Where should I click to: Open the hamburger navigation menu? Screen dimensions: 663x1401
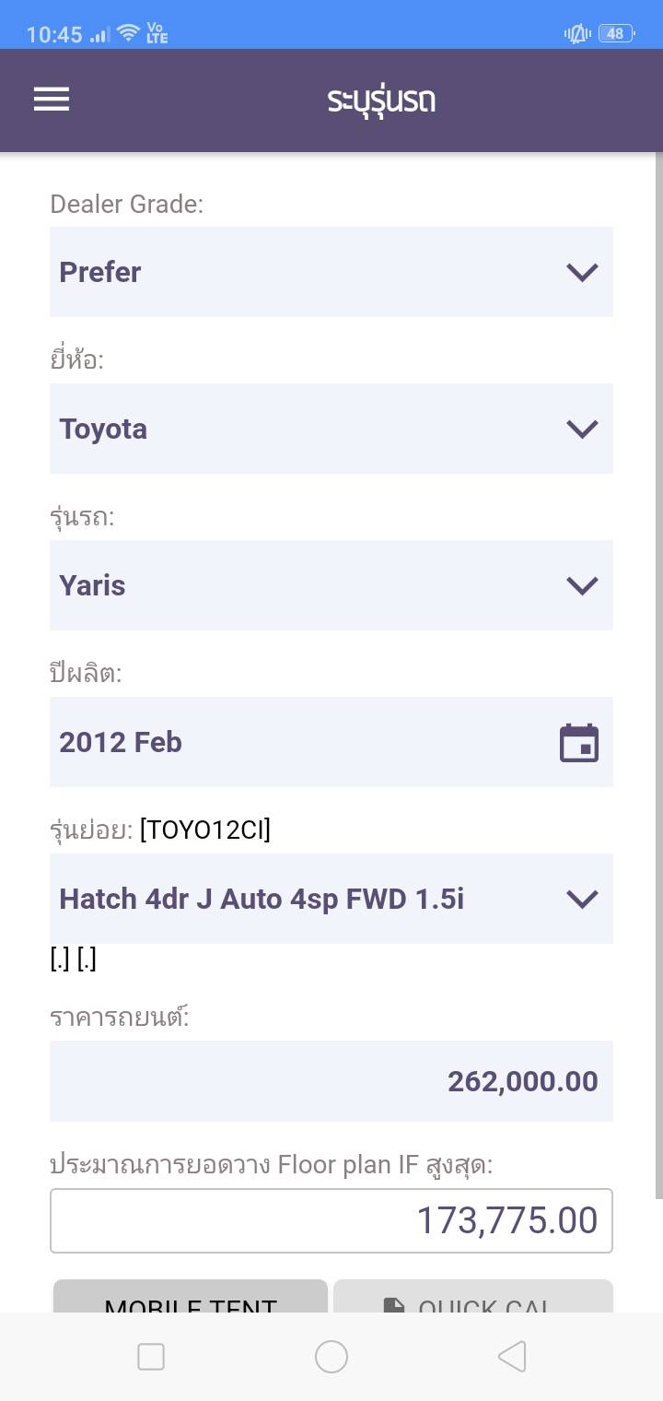pyautogui.click(x=52, y=100)
